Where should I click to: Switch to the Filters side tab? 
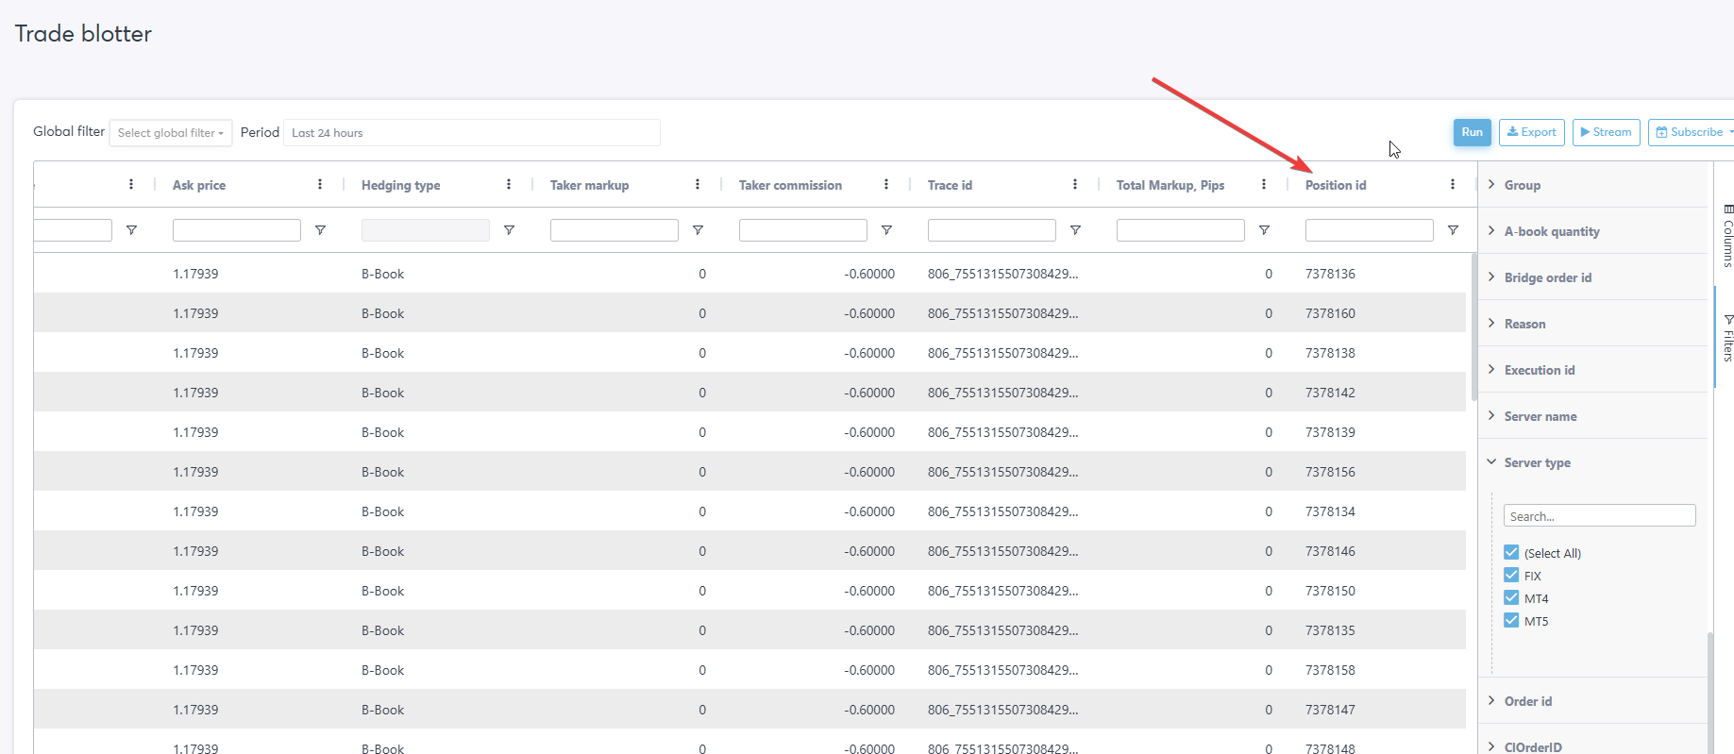click(x=1727, y=338)
